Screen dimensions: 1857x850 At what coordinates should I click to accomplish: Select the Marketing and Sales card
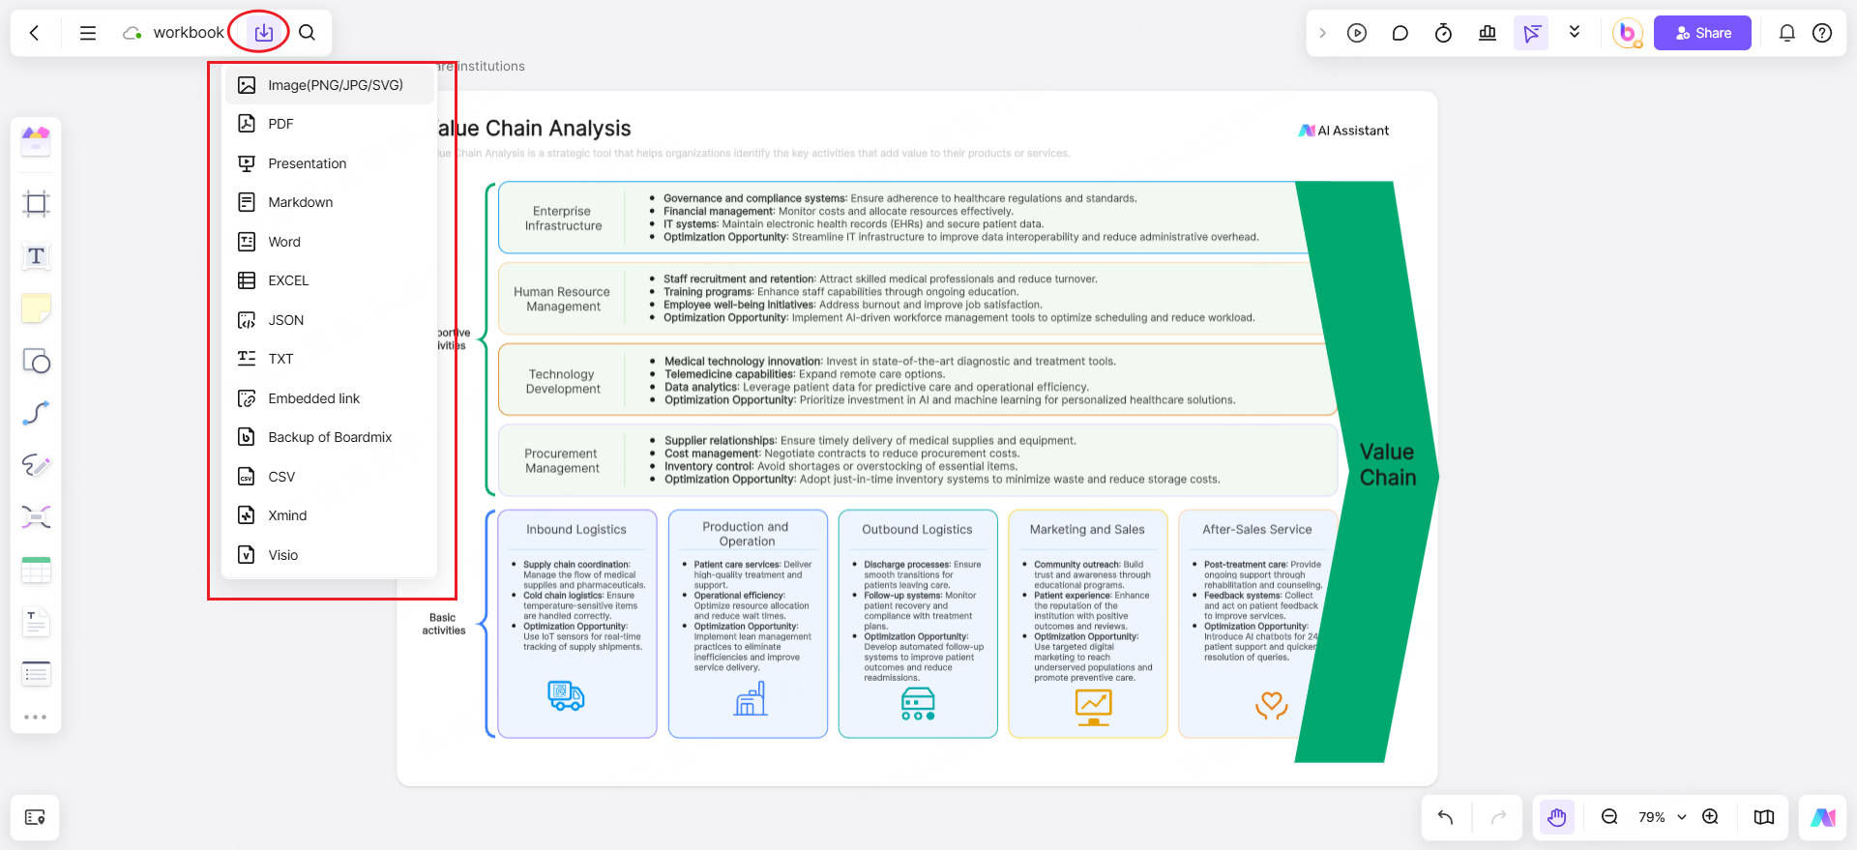(x=1087, y=624)
